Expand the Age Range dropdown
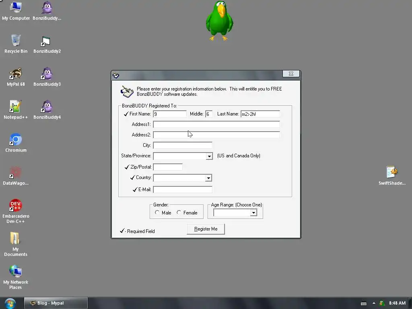This screenshot has height=309, width=412. tap(253, 212)
